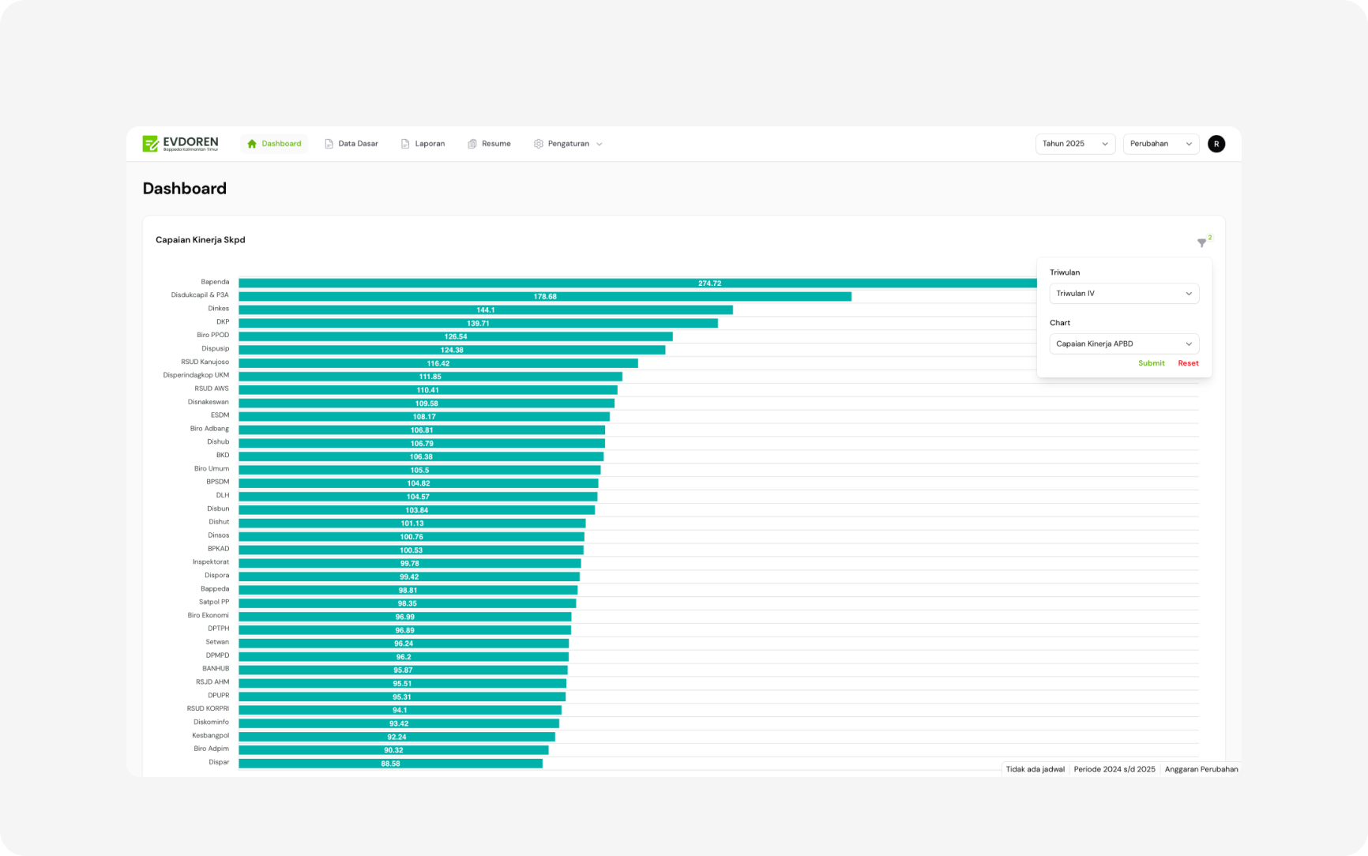Click the red Reset link
1368x856 pixels.
pos(1188,363)
